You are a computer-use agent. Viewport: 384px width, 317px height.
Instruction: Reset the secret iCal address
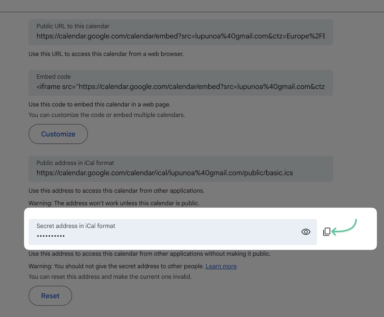pos(50,296)
